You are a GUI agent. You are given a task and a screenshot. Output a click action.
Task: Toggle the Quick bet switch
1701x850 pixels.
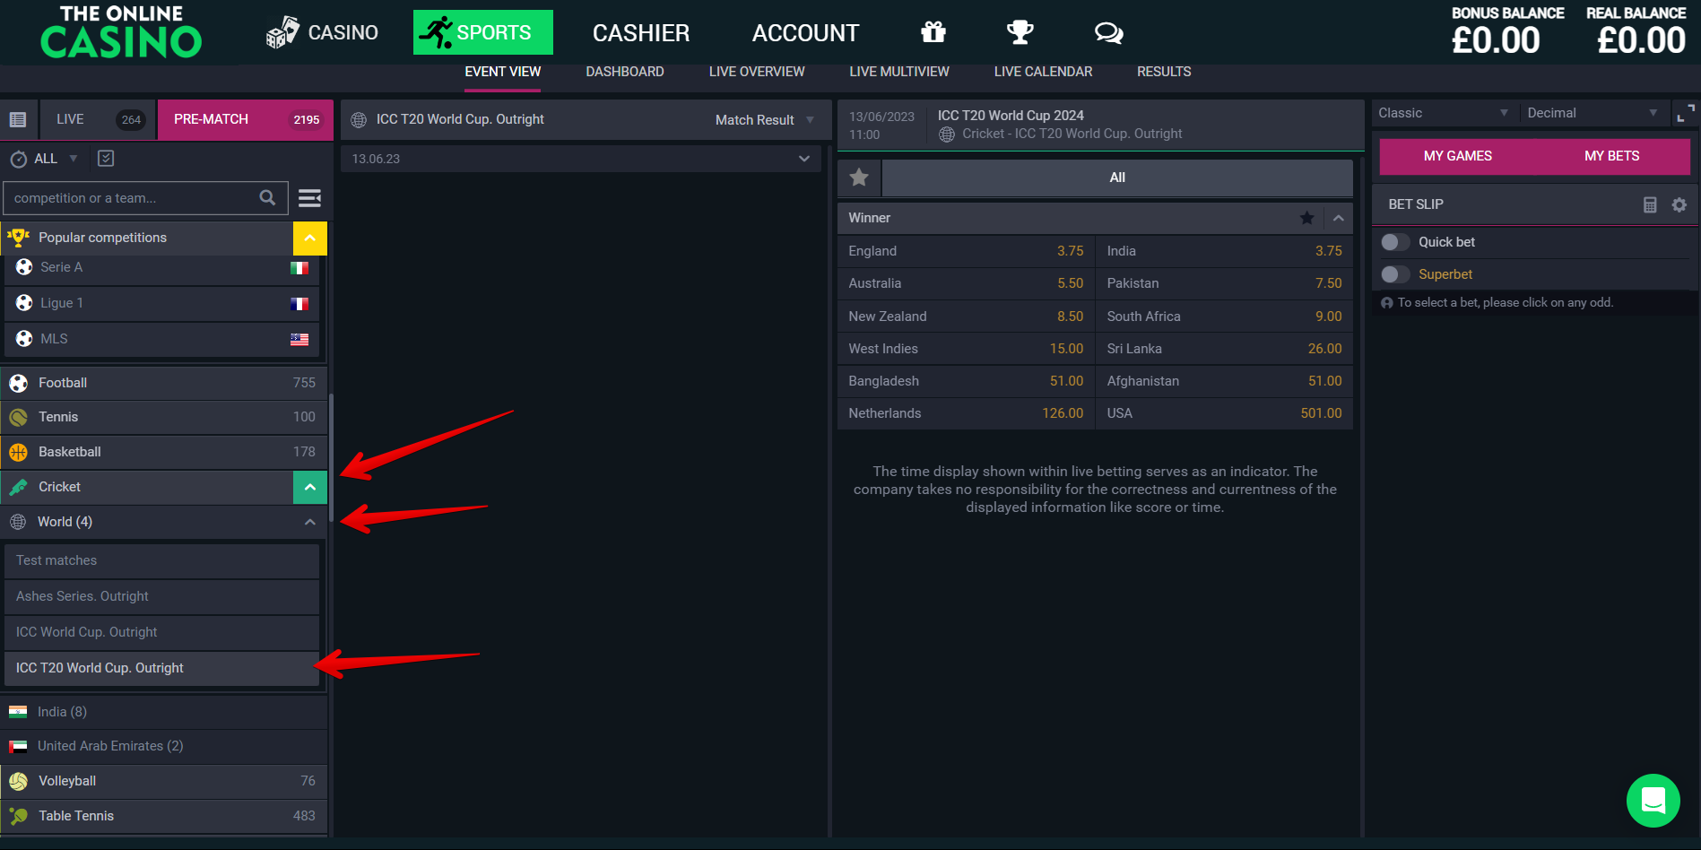coord(1394,242)
